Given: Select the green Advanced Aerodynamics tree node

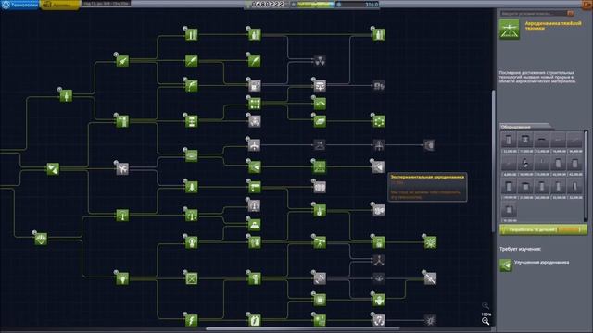Looking at the screenshot, I should tap(254, 166).
